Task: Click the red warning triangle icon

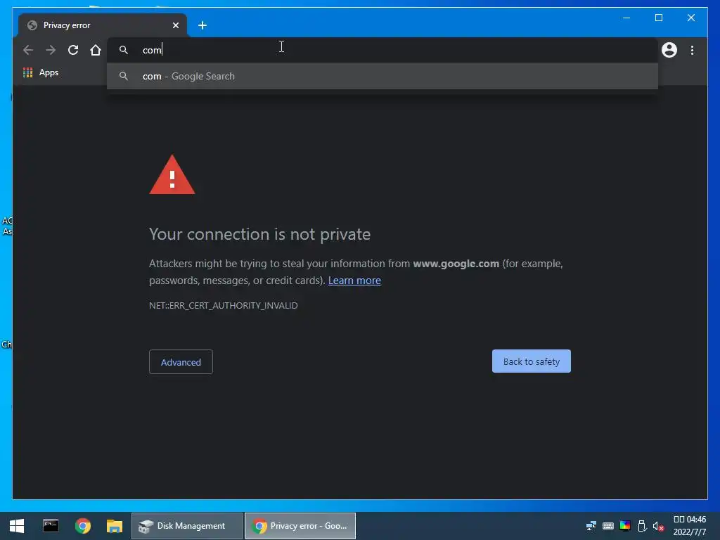Action: coord(172,175)
